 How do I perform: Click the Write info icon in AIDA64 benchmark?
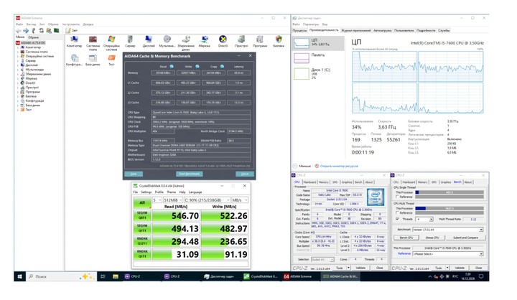point(197,67)
